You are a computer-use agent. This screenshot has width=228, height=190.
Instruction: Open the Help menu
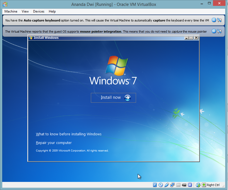coord(52,11)
